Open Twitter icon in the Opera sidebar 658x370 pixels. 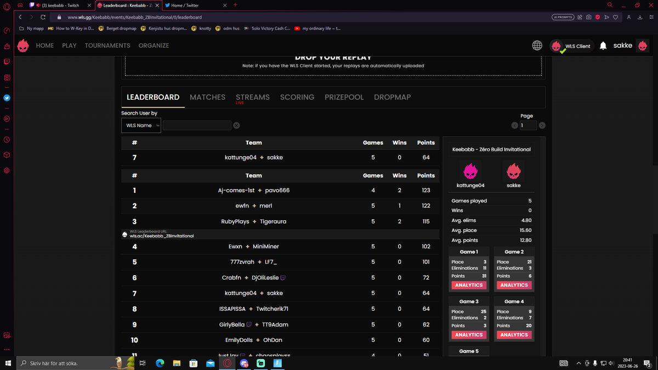(x=7, y=98)
